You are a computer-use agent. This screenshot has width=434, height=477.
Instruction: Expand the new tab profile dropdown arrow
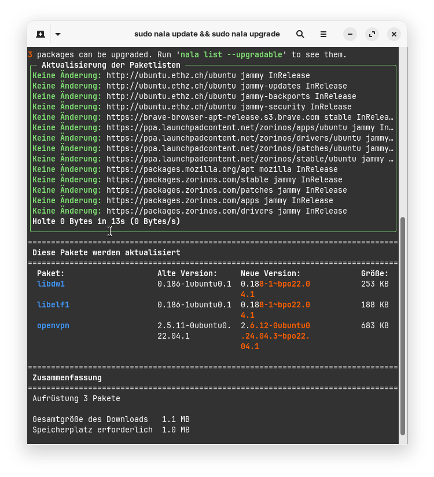(x=58, y=34)
